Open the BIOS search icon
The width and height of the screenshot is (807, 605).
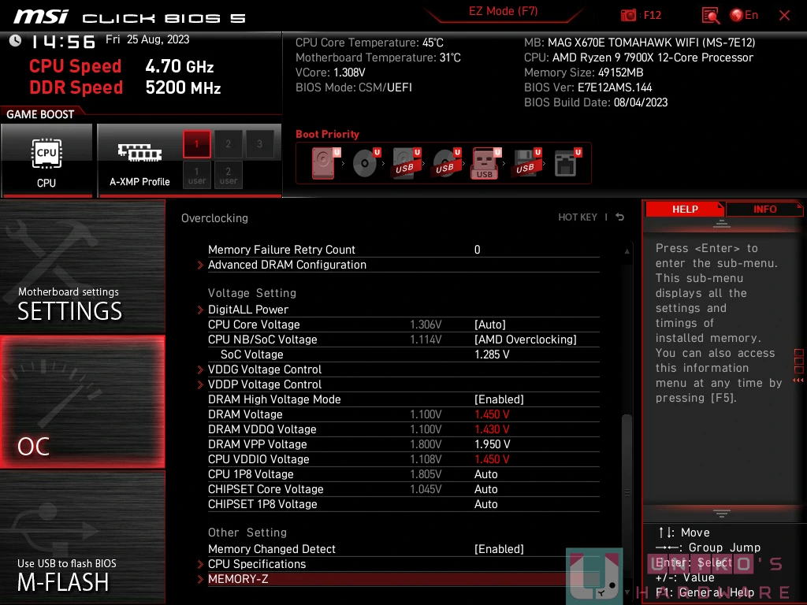click(x=710, y=16)
